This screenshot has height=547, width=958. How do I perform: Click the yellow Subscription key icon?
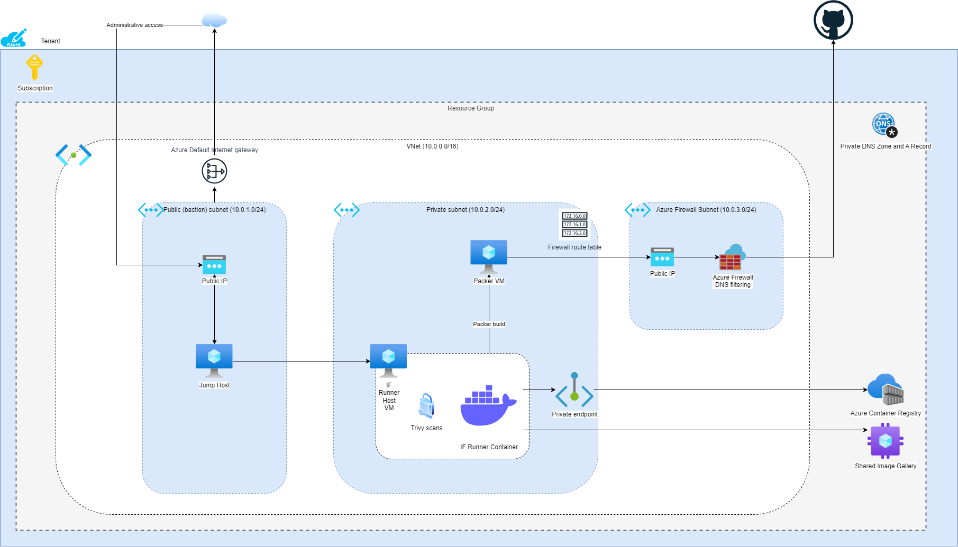coord(34,67)
